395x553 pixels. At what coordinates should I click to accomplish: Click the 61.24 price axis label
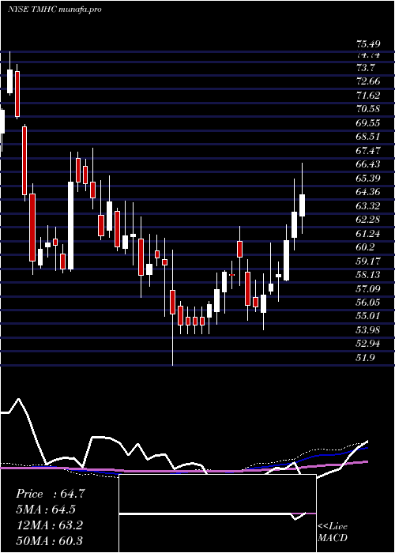368,234
